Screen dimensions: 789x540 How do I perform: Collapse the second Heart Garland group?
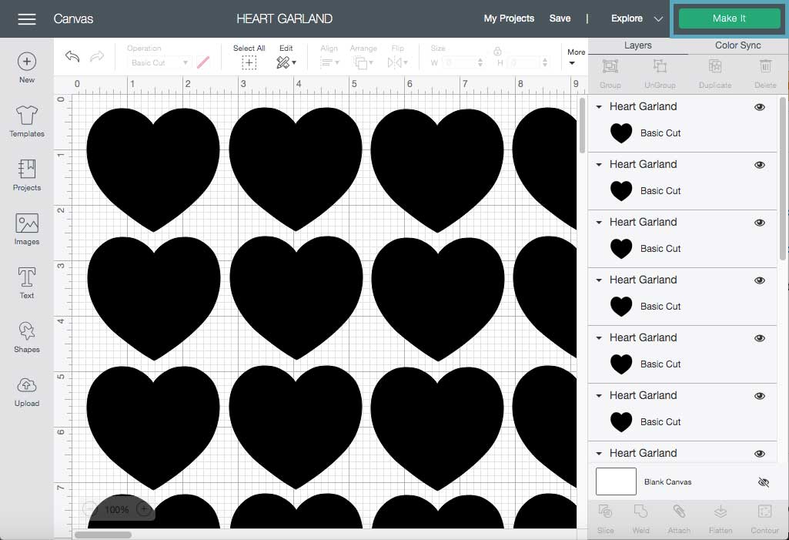tap(599, 165)
